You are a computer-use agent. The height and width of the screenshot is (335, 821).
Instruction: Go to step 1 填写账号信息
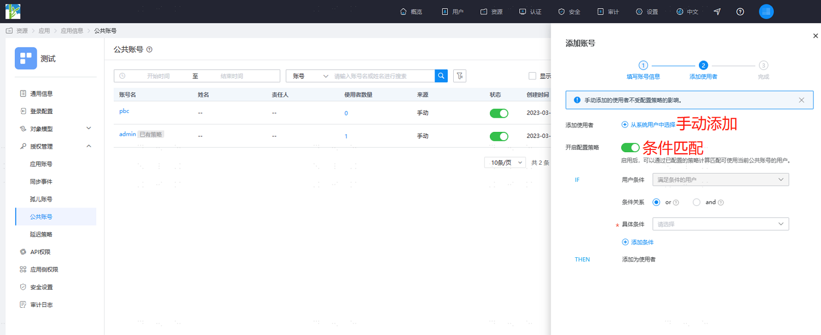pyautogui.click(x=643, y=71)
